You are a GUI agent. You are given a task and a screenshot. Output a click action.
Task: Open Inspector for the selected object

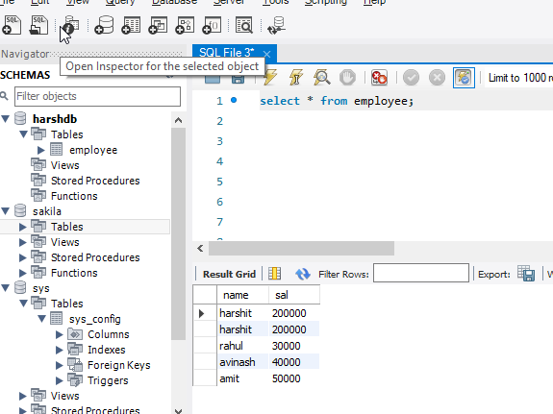point(71,25)
